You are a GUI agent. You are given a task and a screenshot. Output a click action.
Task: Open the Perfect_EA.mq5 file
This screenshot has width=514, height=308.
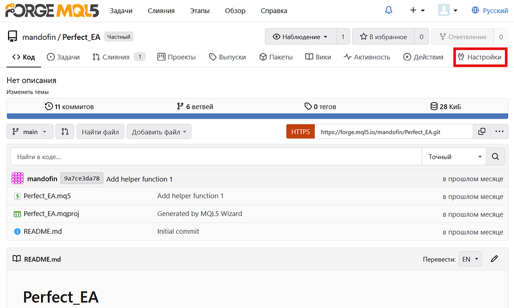pyautogui.click(x=47, y=196)
